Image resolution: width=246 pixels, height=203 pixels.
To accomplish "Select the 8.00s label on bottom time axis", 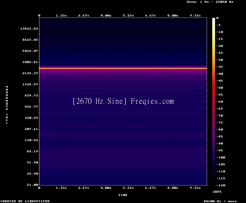I will [x=173, y=188].
